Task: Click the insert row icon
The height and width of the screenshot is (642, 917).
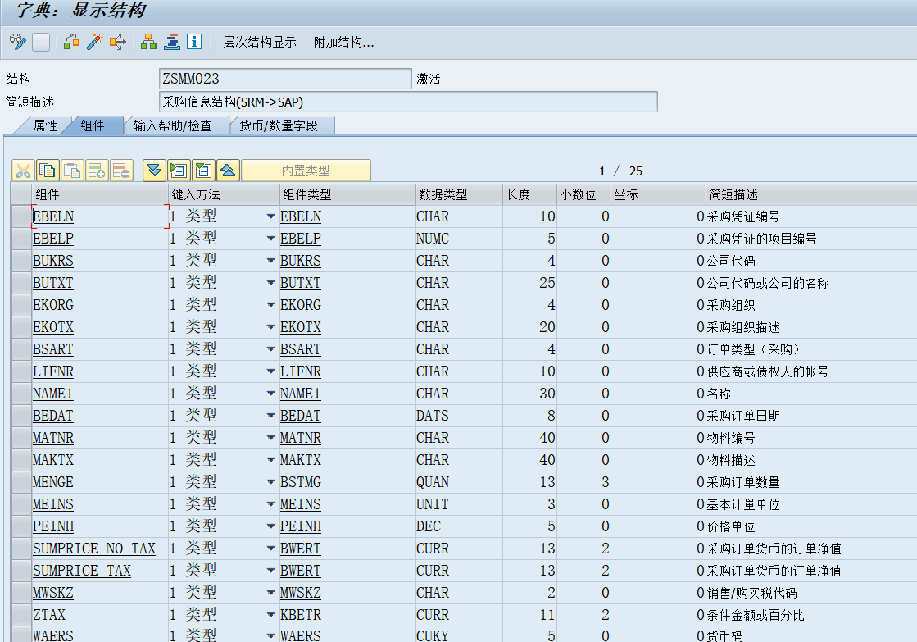Action: click(97, 171)
